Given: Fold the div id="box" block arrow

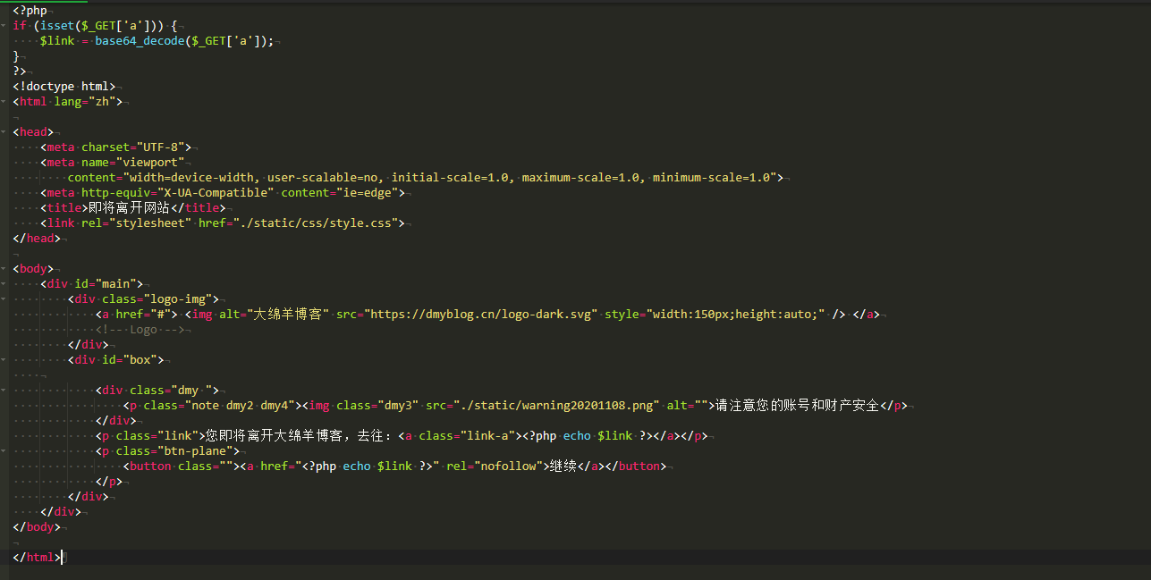Looking at the screenshot, I should pos(5,360).
